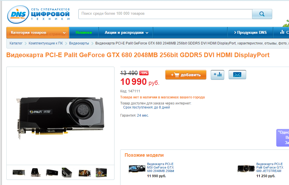Open the Новинки menu item
Screen dimensions: 289x185
[x=84, y=32]
